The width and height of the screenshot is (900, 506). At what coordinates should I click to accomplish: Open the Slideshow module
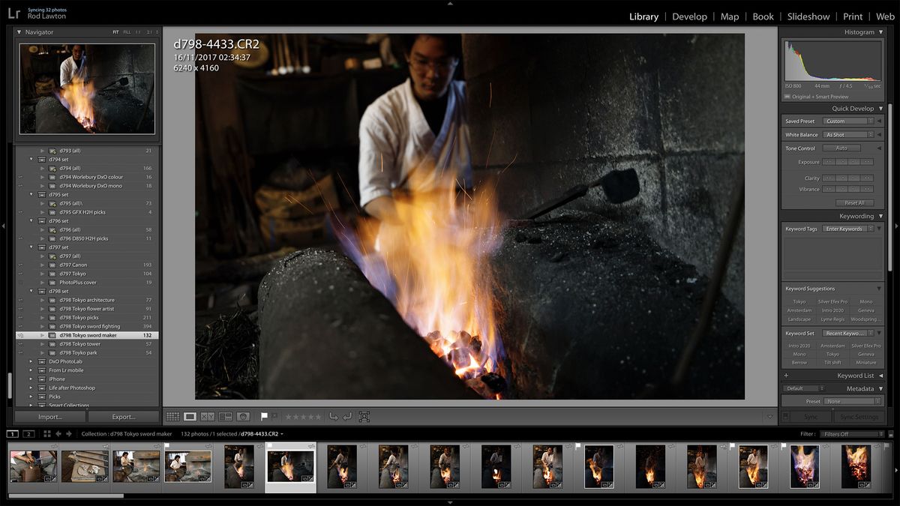(x=808, y=16)
